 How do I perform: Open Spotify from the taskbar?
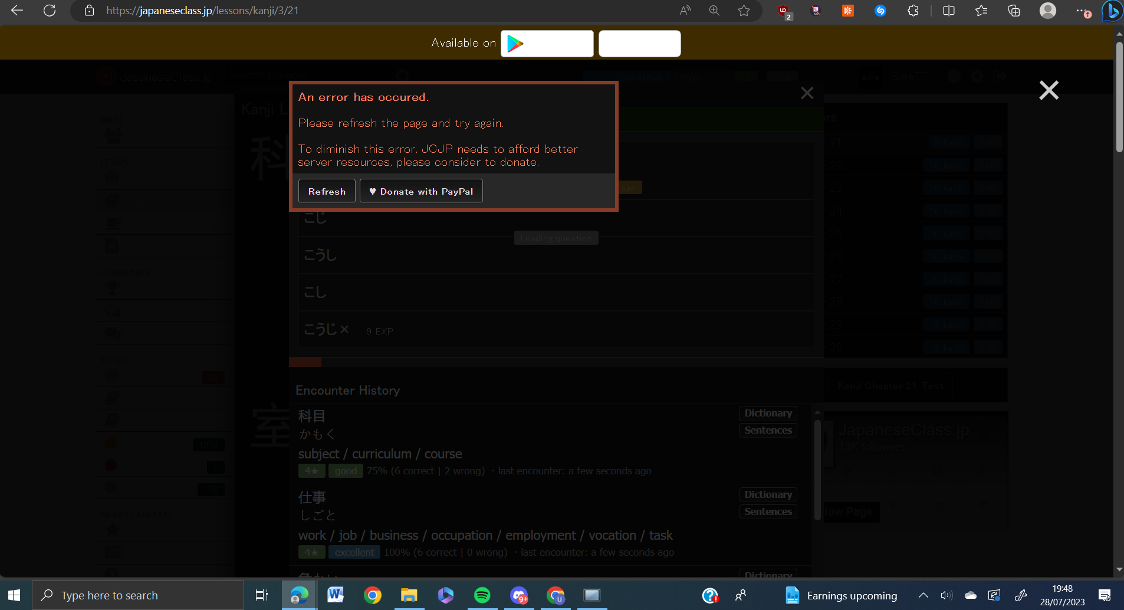coord(482,595)
